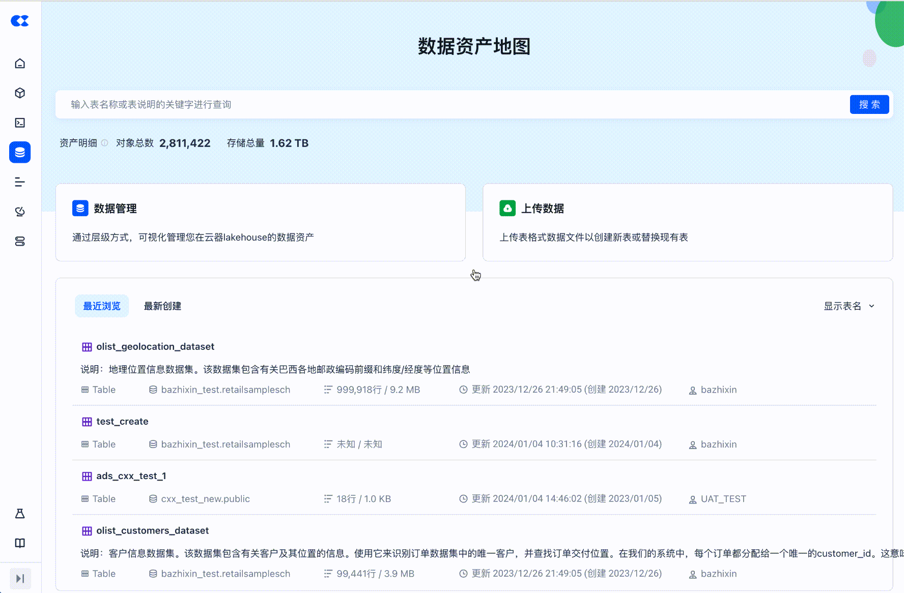This screenshot has width=904, height=593.
Task: Open the terminal console icon in the sidebar
Action: point(20,123)
